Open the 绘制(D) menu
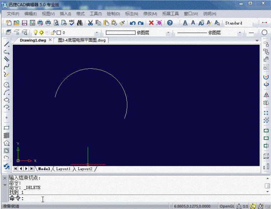 pyautogui.click(x=113, y=14)
